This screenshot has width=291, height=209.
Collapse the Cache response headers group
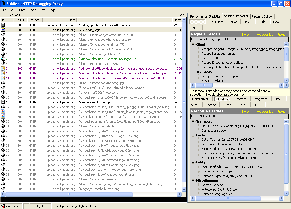(x=193, y=135)
